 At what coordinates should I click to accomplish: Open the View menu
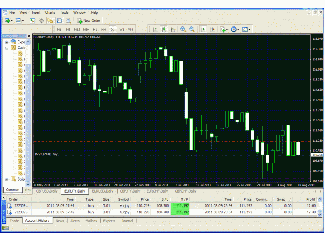pos(23,12)
